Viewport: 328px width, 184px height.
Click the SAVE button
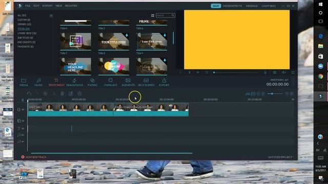216,6
